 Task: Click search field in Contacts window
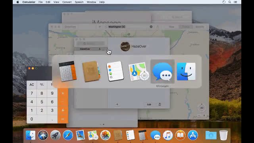90,43
